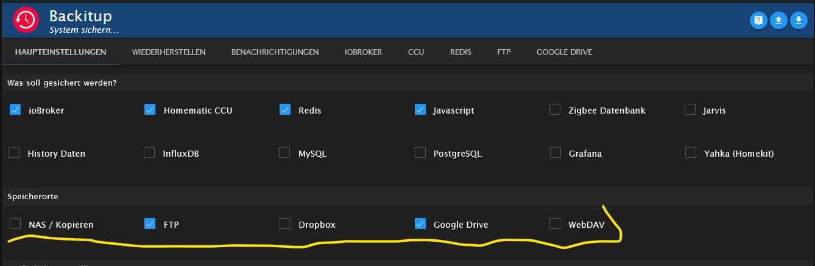Tick the Dropbox storage checkbox
The width and height of the screenshot is (815, 266).
click(284, 223)
